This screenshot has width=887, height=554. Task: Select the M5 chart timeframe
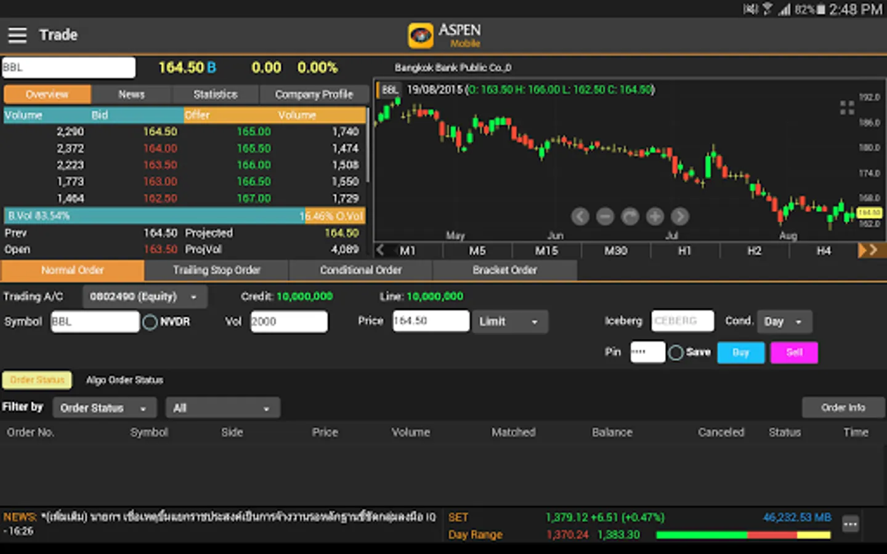click(x=477, y=251)
